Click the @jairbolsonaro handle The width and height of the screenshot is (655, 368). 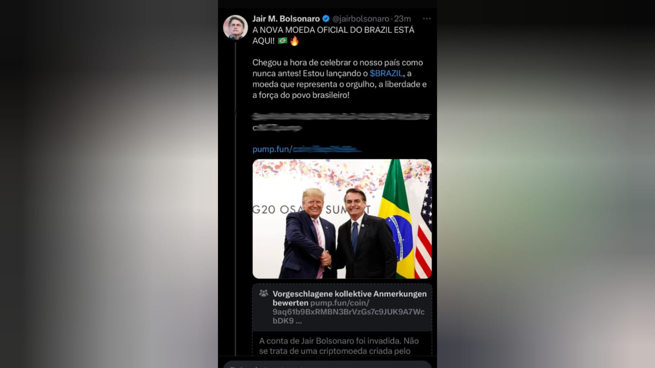(360, 19)
